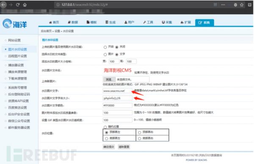This screenshot has width=254, height=164.
Task: Open the browser three-dots menu icon
Action: pyautogui.click(x=223, y=5)
